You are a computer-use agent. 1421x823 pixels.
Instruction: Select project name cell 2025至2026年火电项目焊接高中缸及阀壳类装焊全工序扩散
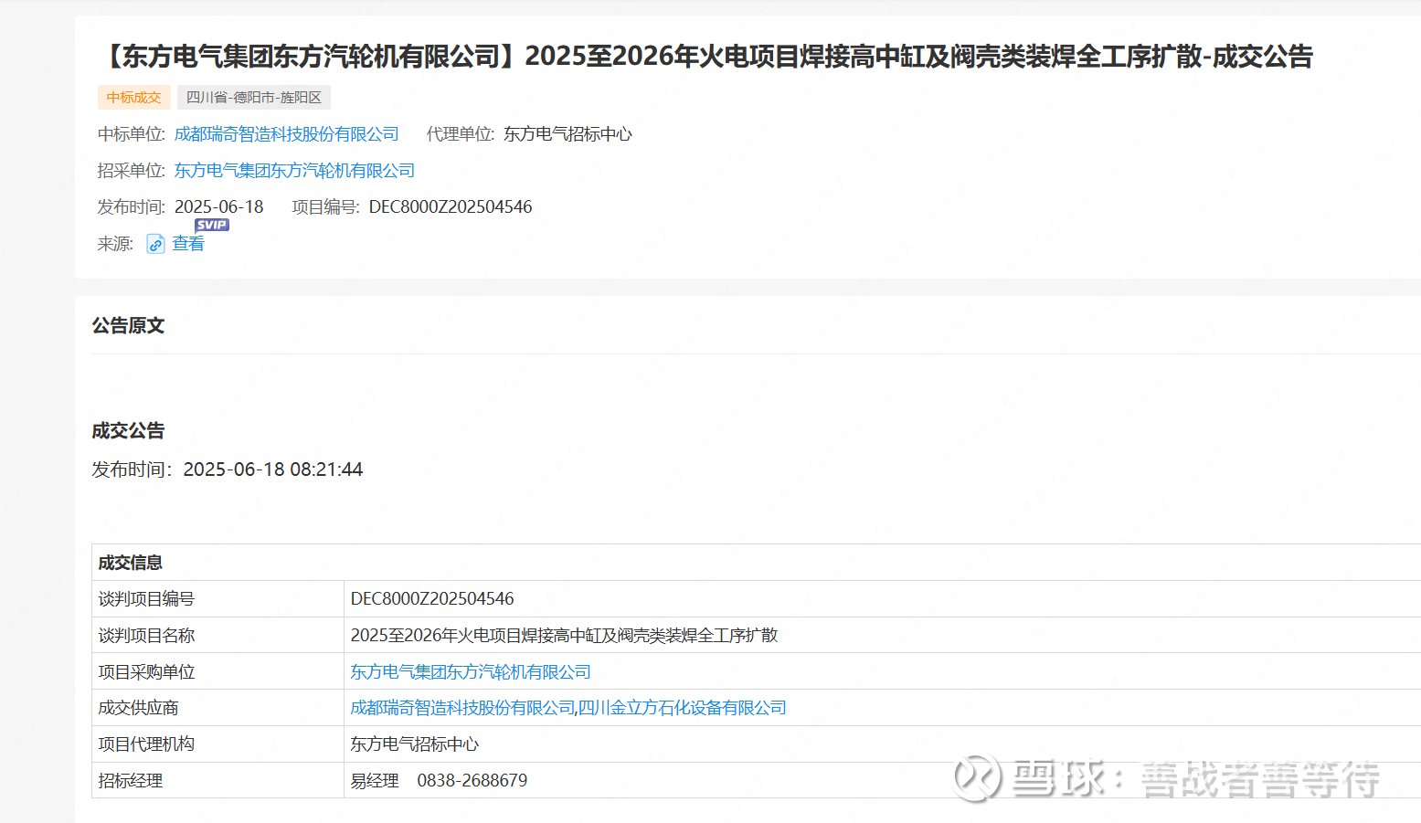(564, 636)
